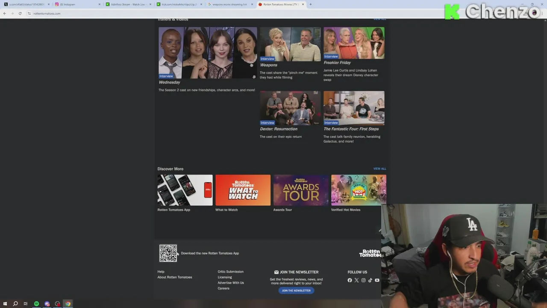
Task: Open the Chrome taskbar icon
Action: 68,304
